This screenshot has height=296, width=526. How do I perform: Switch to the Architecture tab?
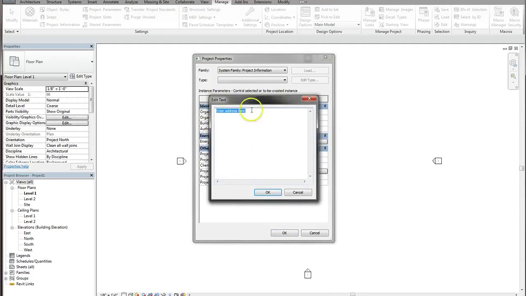30,2
